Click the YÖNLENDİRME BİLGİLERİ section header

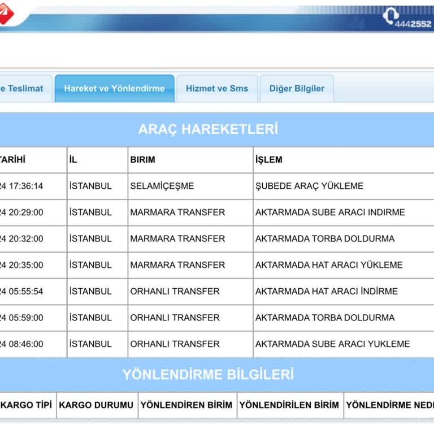tap(208, 375)
